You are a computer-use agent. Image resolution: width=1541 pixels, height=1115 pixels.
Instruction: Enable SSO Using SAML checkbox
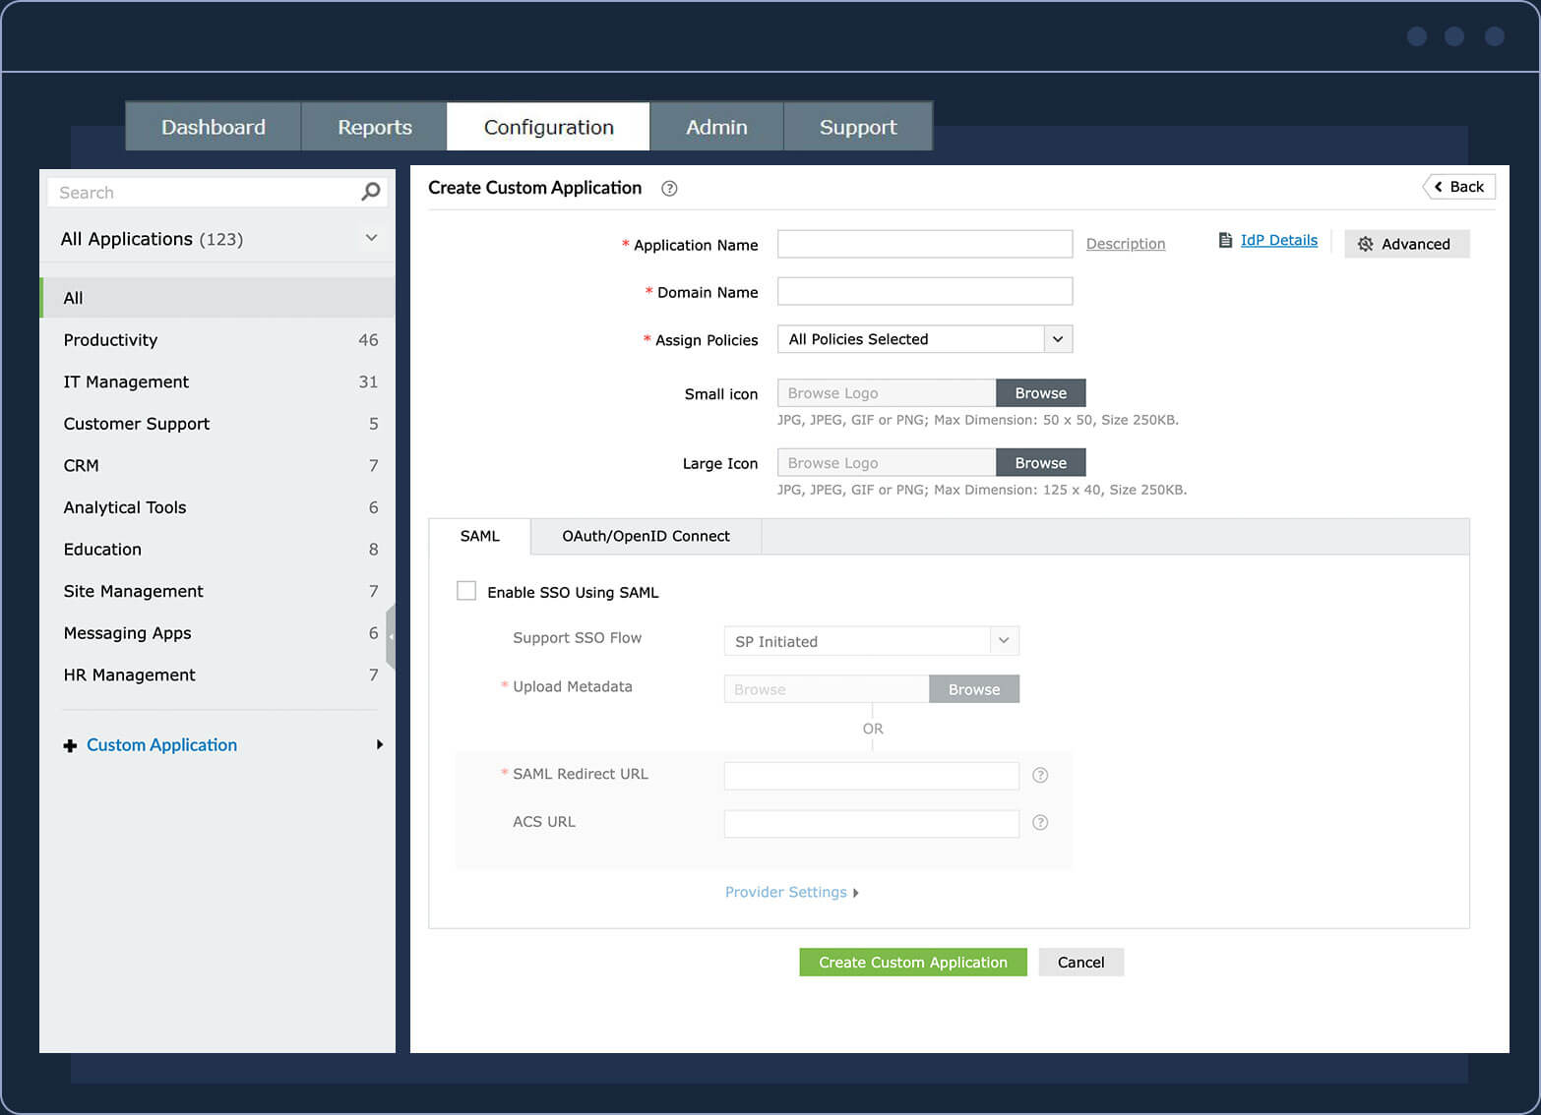(x=465, y=590)
